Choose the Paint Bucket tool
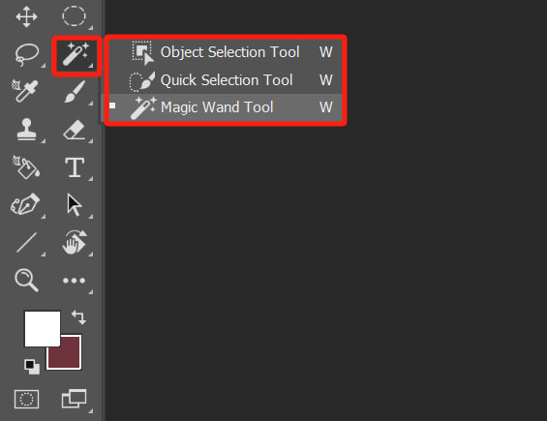 26,167
